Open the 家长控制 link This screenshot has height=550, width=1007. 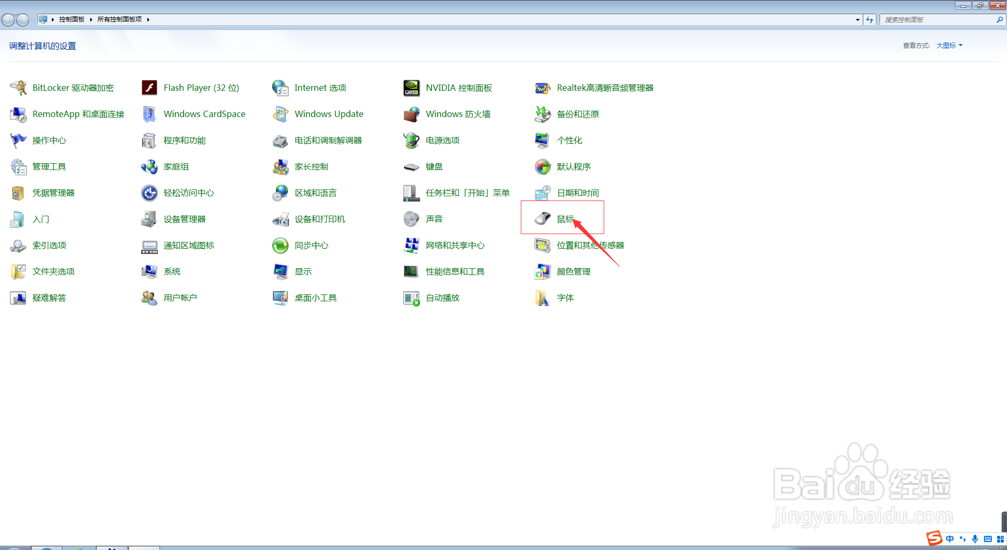tap(312, 166)
